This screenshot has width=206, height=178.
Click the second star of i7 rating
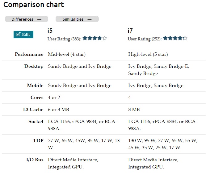[x=170, y=38]
